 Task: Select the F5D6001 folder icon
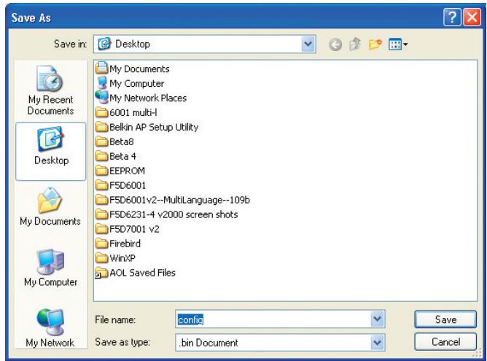pos(101,185)
